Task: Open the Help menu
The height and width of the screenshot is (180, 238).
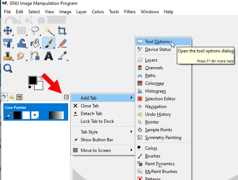Action: click(168, 12)
